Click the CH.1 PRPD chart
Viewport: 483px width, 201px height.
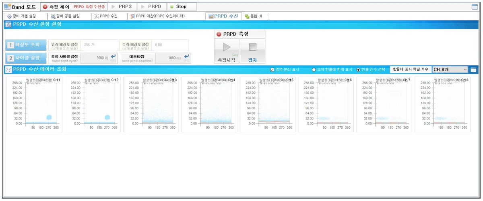(34, 105)
